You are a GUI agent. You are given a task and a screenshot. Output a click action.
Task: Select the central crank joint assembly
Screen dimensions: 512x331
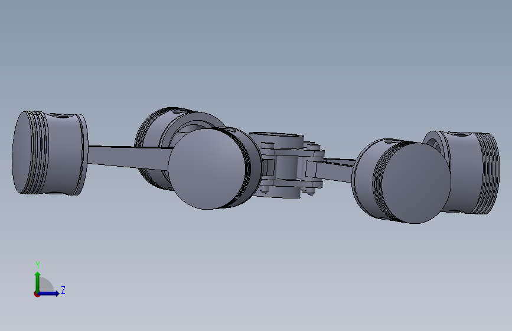pos(286,164)
